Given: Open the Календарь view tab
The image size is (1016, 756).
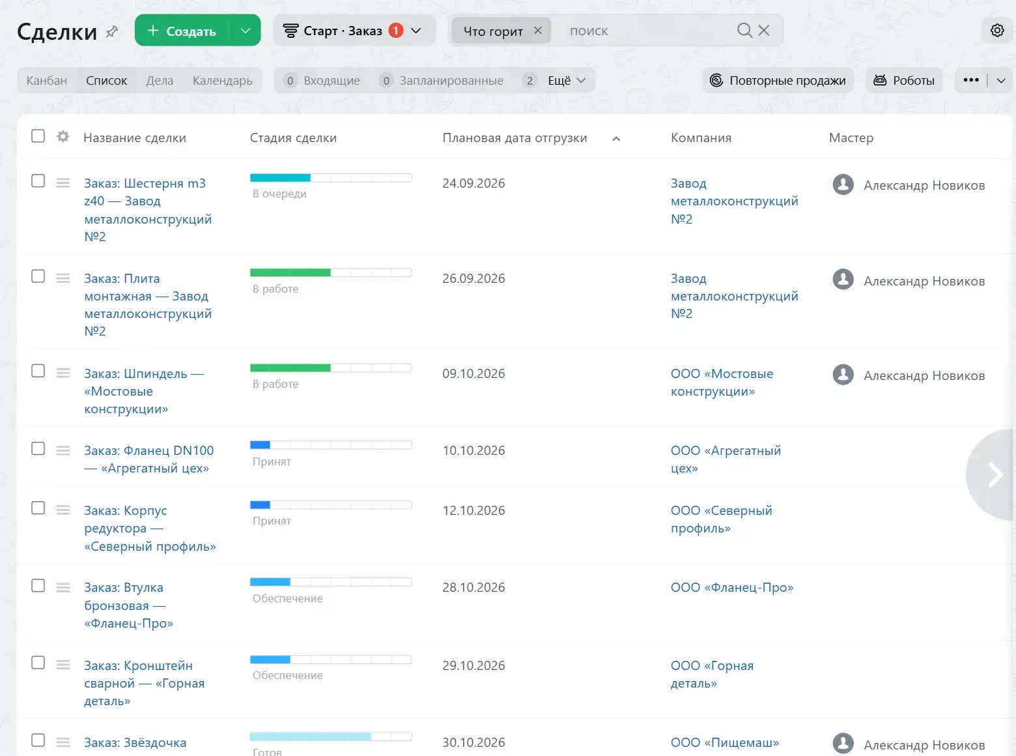Looking at the screenshot, I should point(223,81).
